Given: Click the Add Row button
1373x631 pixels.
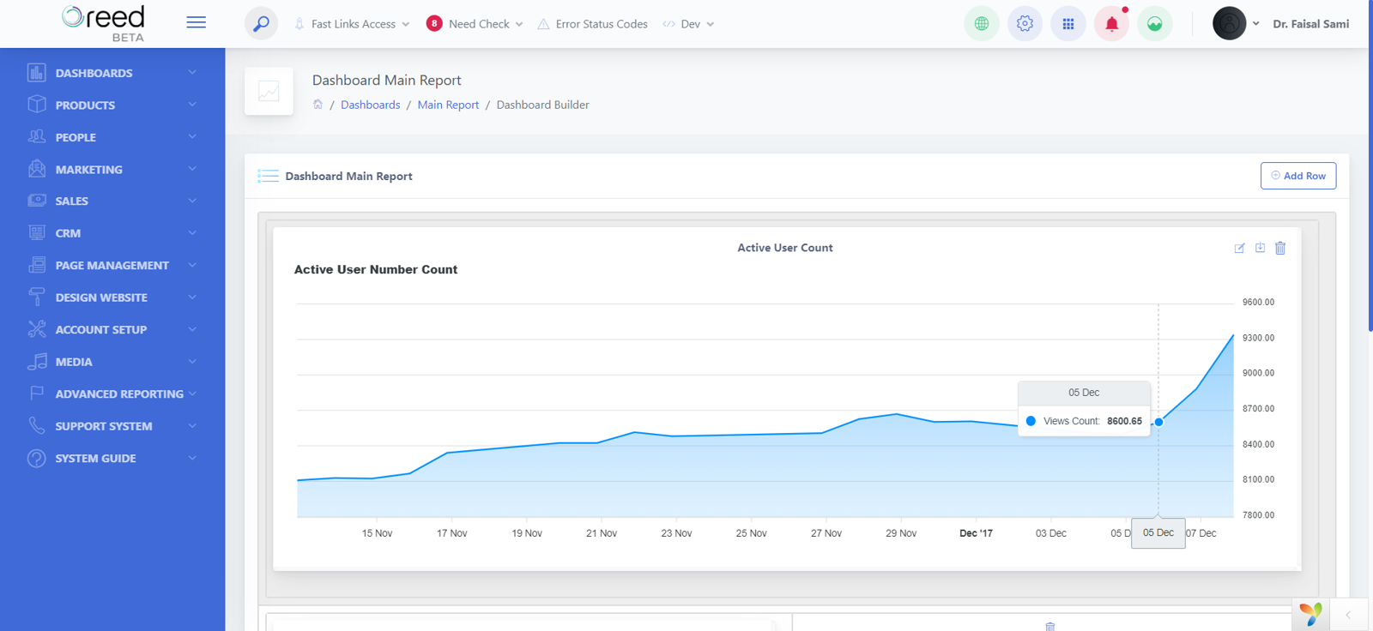Looking at the screenshot, I should pyautogui.click(x=1298, y=176).
